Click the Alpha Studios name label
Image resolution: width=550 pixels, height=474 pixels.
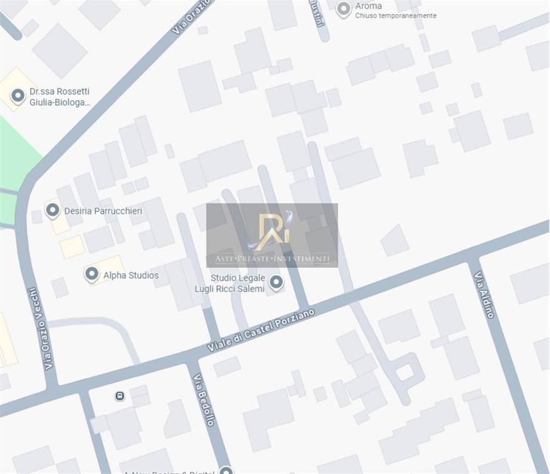pyautogui.click(x=131, y=275)
